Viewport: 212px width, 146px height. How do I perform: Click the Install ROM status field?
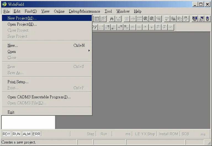[x=168, y=134]
